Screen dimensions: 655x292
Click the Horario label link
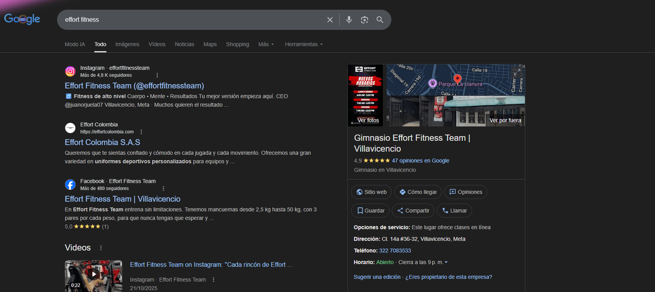click(x=364, y=262)
